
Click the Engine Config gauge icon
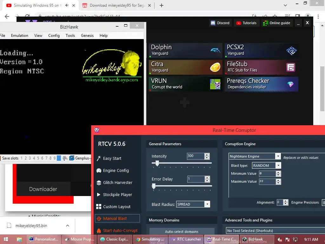pos(99,171)
